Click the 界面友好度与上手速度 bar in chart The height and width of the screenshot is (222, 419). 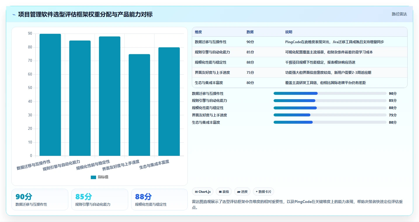click(x=139, y=105)
